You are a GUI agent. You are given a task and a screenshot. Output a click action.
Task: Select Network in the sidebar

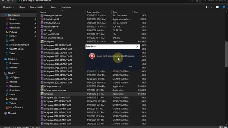click(12, 113)
